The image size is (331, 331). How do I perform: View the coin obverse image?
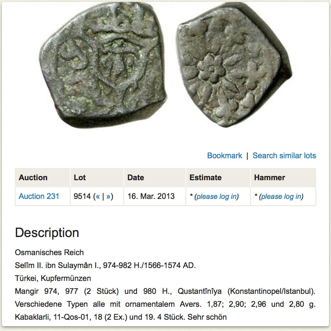point(103,64)
